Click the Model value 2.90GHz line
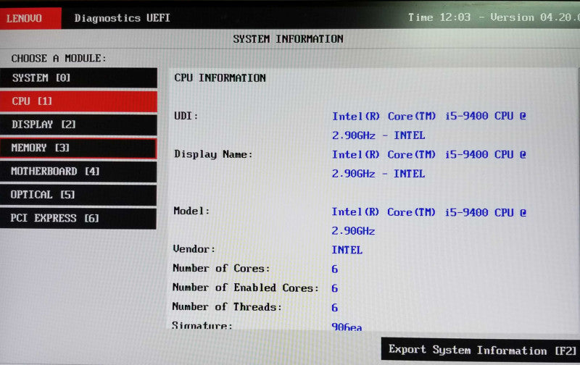580x365 pixels. [x=353, y=231]
